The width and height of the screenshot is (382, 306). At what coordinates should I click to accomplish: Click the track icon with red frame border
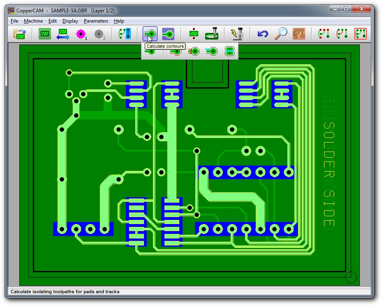tap(361, 34)
